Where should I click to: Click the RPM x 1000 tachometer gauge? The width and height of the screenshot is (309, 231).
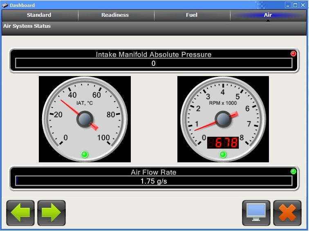click(x=223, y=119)
